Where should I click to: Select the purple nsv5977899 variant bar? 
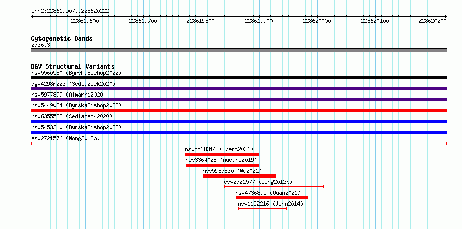tap(239, 100)
